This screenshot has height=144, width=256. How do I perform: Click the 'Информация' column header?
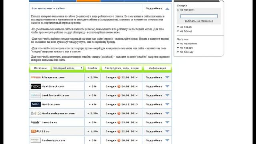pos(157,68)
